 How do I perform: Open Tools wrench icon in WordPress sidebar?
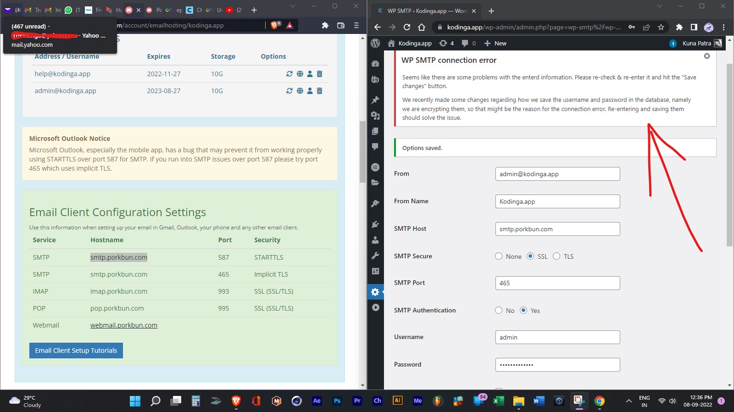pyautogui.click(x=375, y=256)
